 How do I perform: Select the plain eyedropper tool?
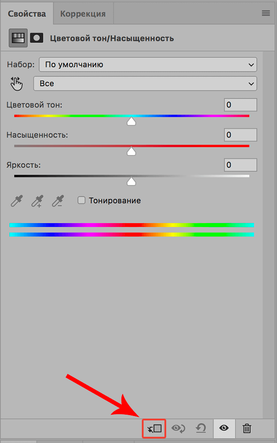(17, 201)
